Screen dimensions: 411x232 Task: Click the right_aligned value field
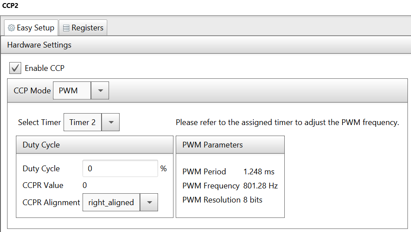click(x=111, y=202)
